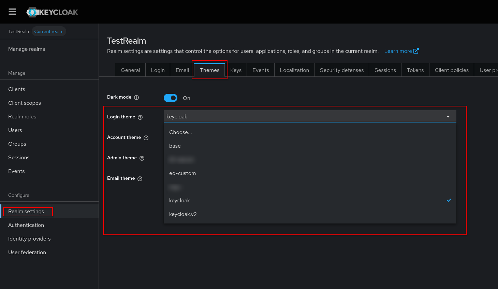Screen dimensions: 498x289
Task: Go to User federation in the sidebar
Action: point(49,252)
